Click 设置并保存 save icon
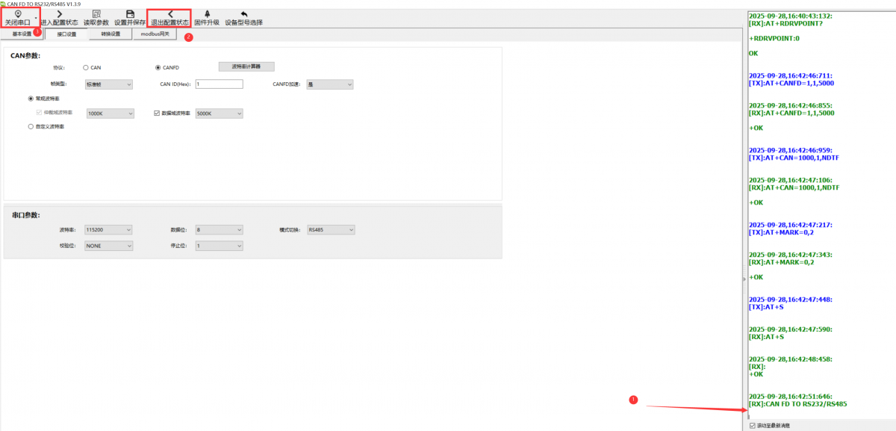This screenshot has height=431, width=896. [x=130, y=14]
